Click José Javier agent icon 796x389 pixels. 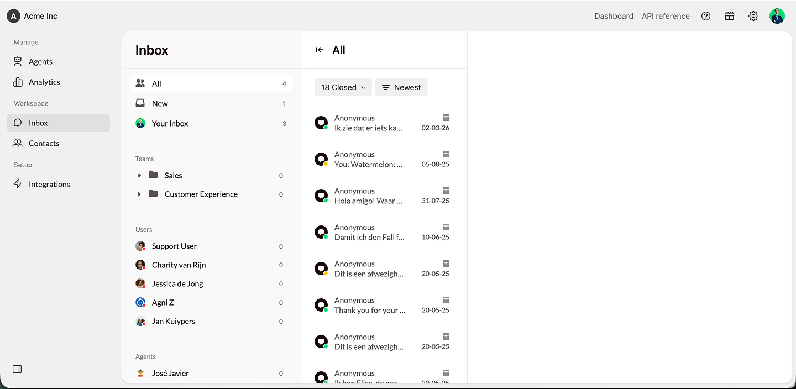pyautogui.click(x=140, y=373)
